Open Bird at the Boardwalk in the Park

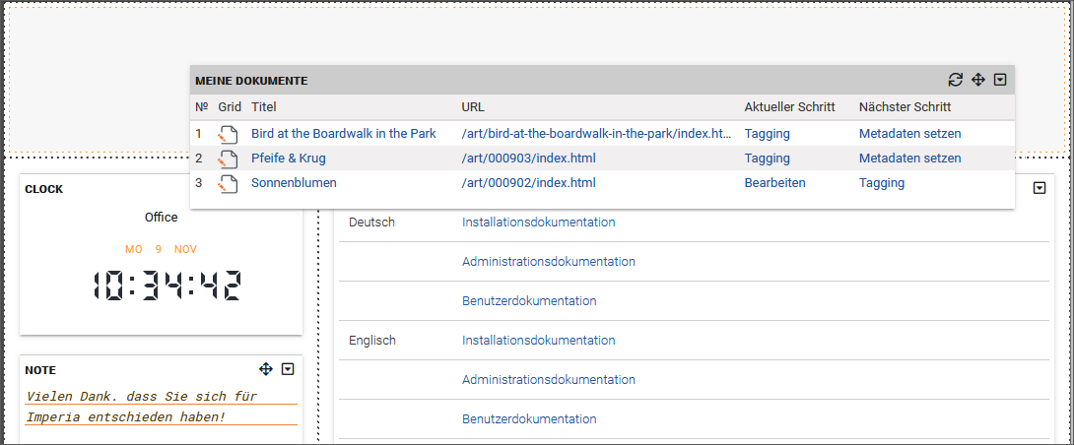click(x=343, y=134)
